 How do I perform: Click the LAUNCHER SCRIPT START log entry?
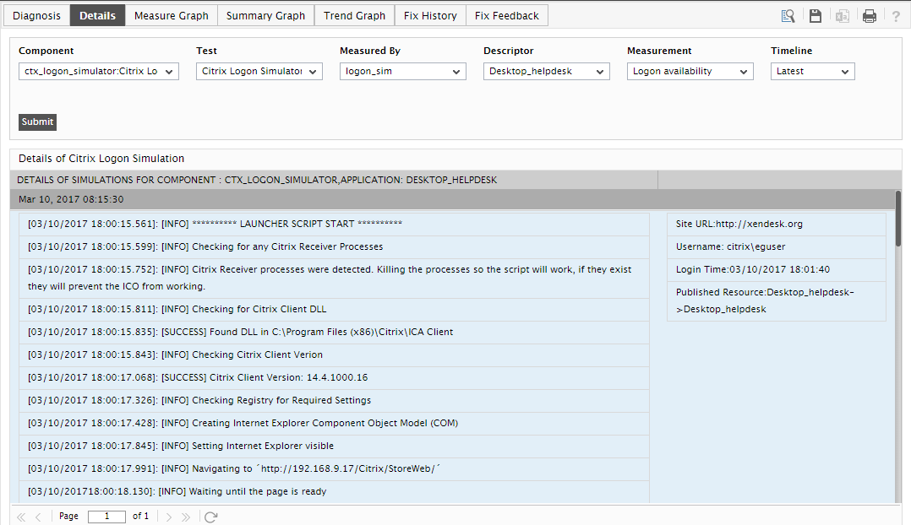point(334,224)
